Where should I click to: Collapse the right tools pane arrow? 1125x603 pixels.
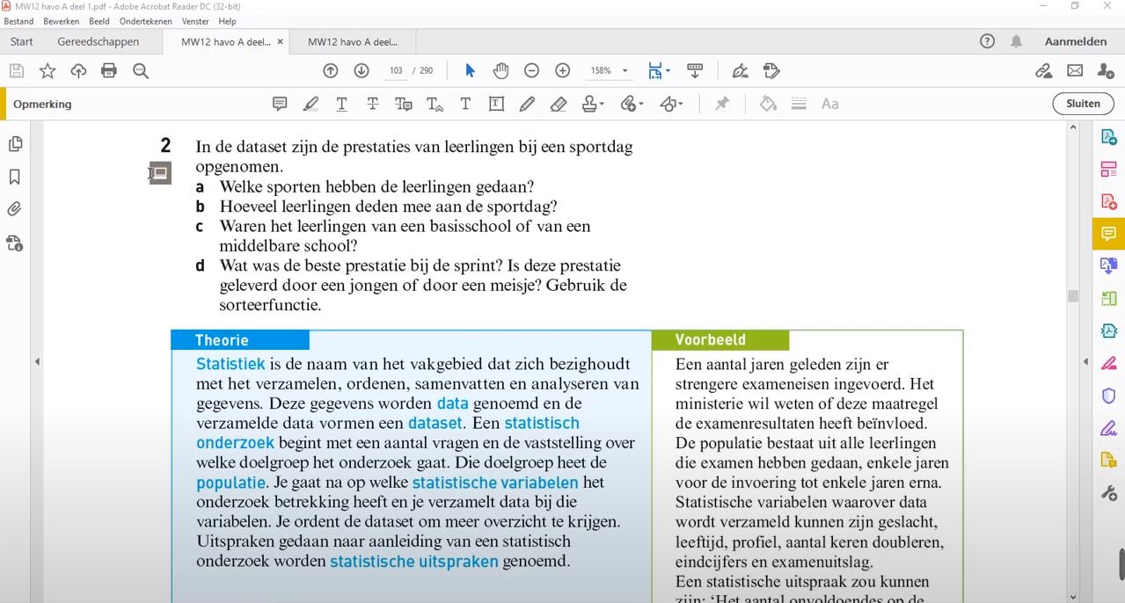tap(1085, 361)
